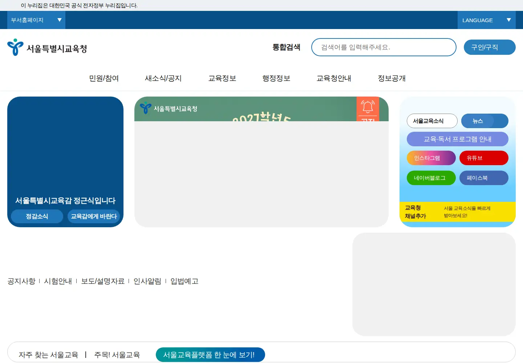This screenshot has width=523, height=363.
Task: Select the 뉴스 tab
Action: tap(485, 121)
